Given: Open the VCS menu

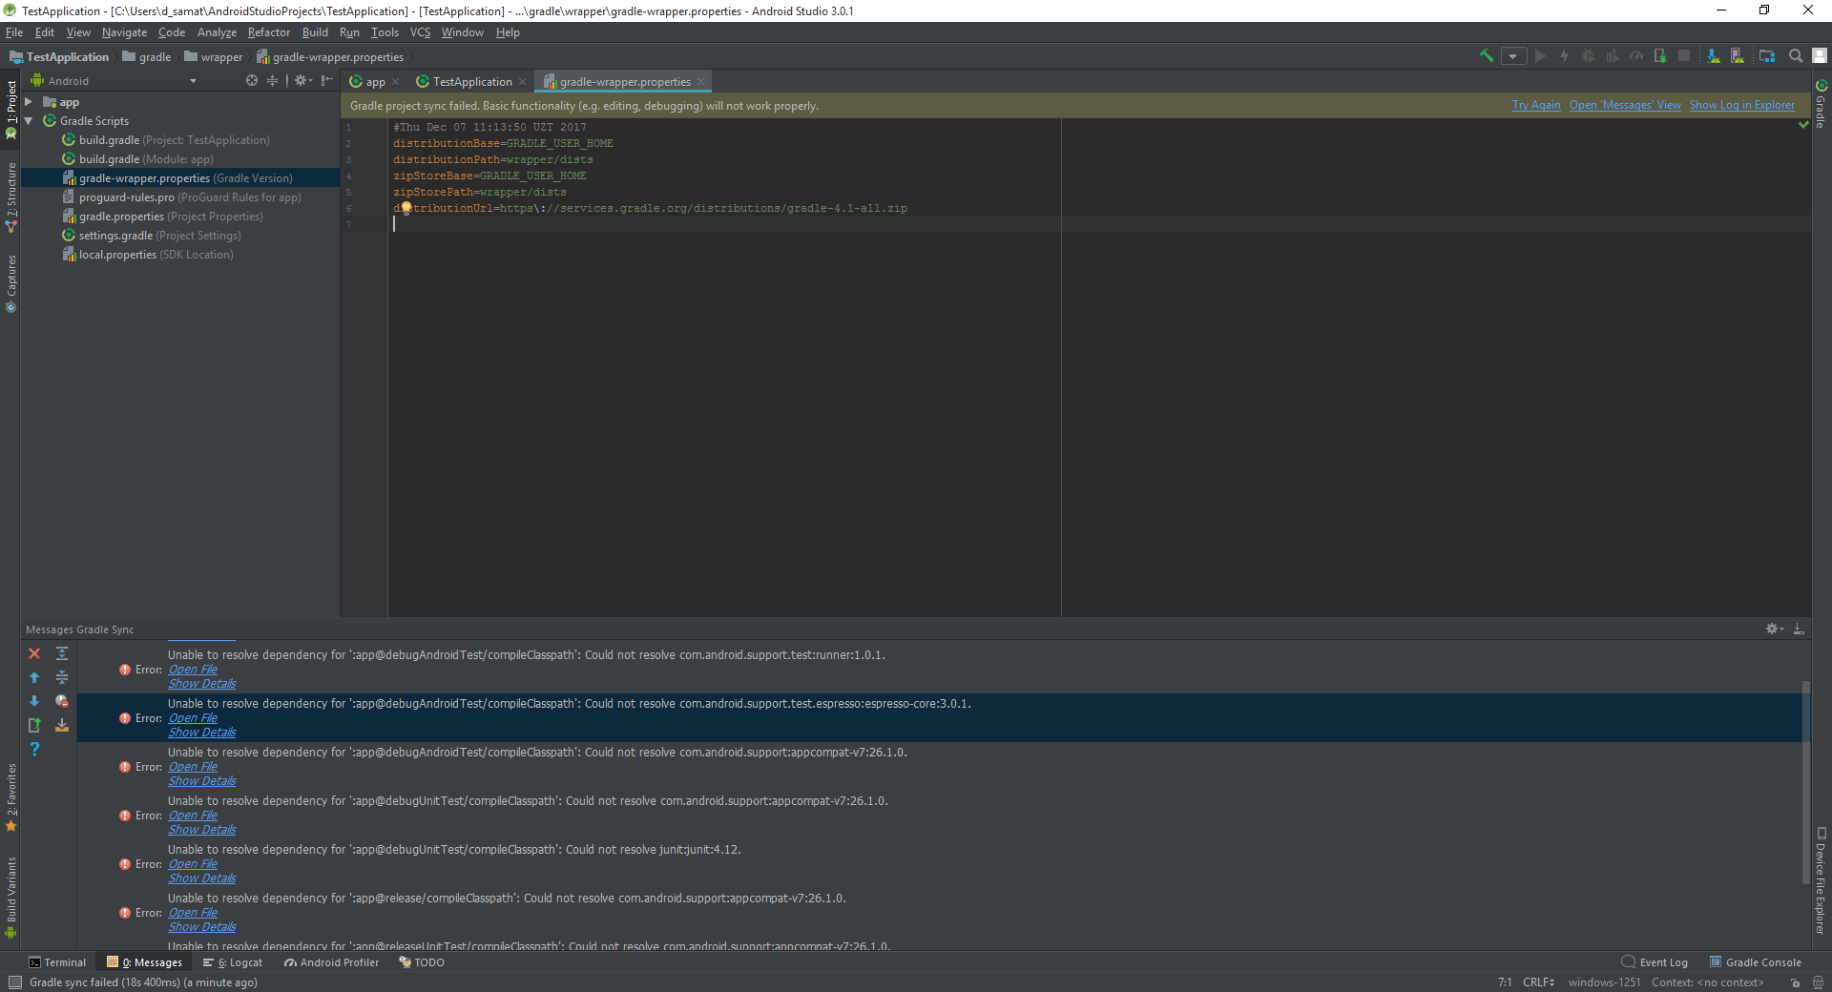Looking at the screenshot, I should pos(420,32).
